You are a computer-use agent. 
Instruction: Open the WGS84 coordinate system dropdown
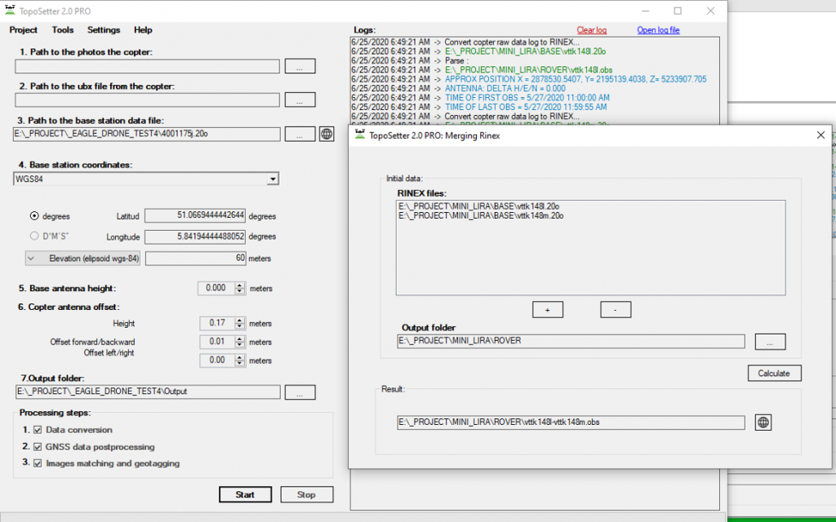pyautogui.click(x=273, y=179)
